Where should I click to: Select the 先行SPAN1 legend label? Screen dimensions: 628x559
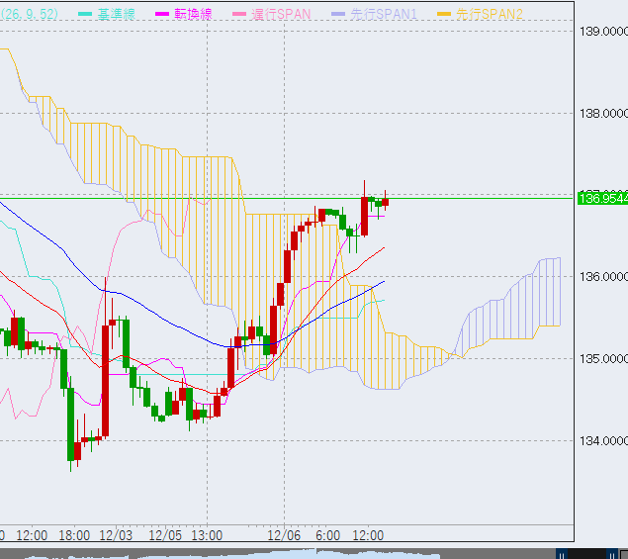(386, 15)
